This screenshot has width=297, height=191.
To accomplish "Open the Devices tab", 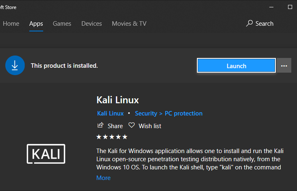I will (92, 24).
